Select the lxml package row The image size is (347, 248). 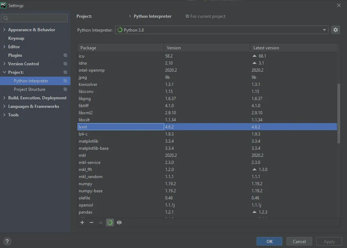point(207,127)
